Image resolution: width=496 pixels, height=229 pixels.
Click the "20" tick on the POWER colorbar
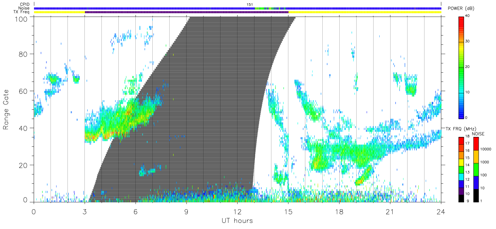468,67
